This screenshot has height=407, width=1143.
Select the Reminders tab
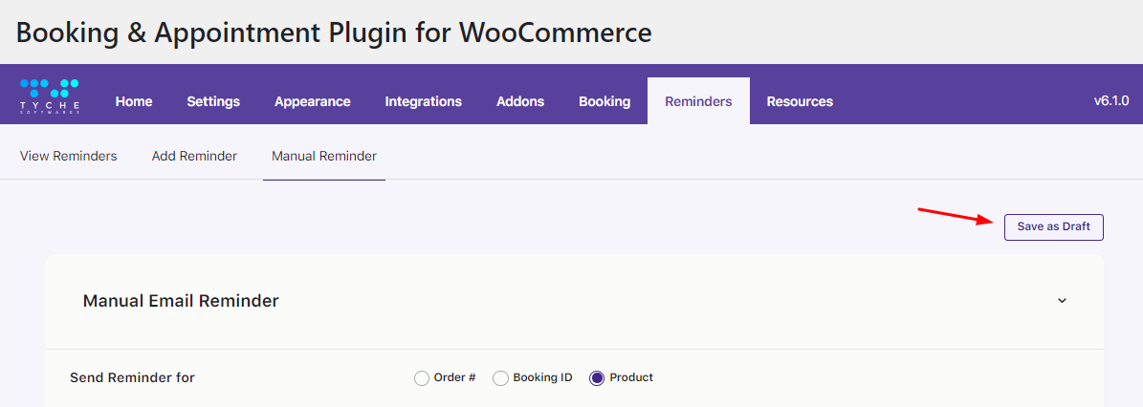pyautogui.click(x=698, y=101)
